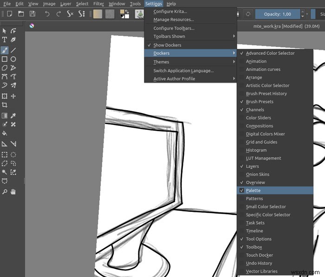Click the fill pattern swatch
This screenshot has width=325, height=277.
(x=110, y=14)
